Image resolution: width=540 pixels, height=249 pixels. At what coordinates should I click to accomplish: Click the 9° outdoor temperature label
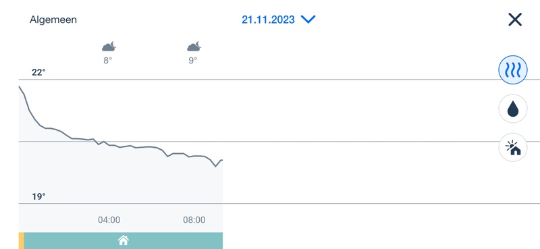click(193, 61)
